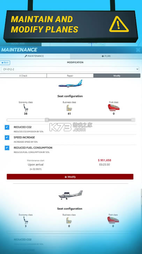The width and height of the screenshot is (142, 254).
Task: Click the business class seat icon showing 41
Action: click(x=69, y=108)
